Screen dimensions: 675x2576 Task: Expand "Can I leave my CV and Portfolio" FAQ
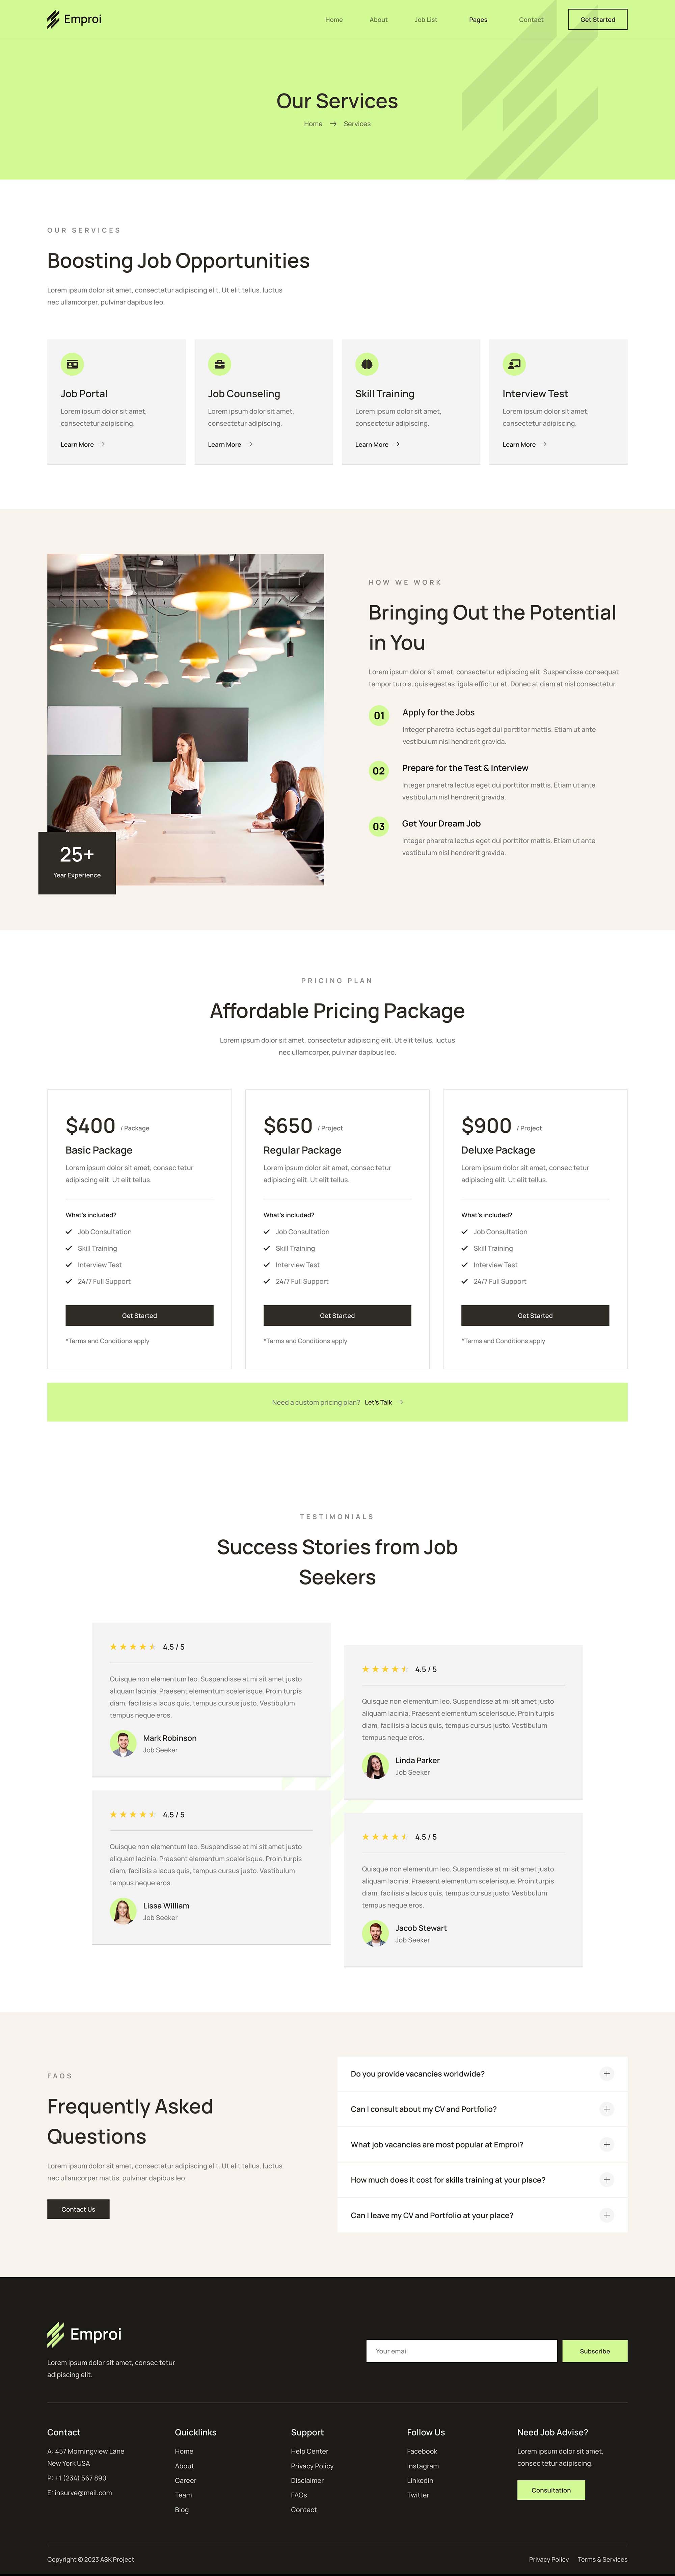(607, 2215)
